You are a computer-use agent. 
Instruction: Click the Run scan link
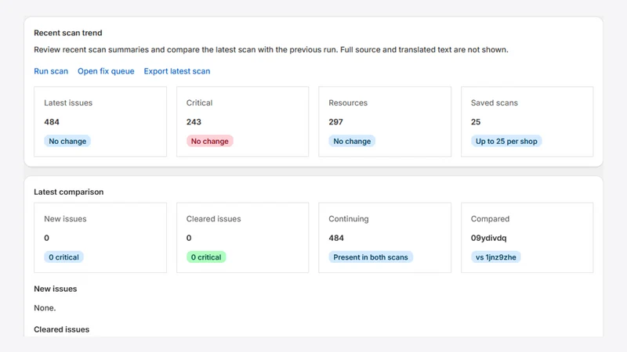tap(51, 71)
